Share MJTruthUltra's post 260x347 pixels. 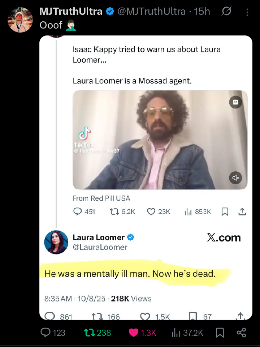click(x=241, y=333)
